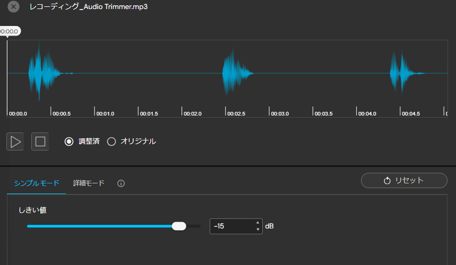Switch to シンプルモード tab
The image size is (456, 265).
pyautogui.click(x=37, y=183)
